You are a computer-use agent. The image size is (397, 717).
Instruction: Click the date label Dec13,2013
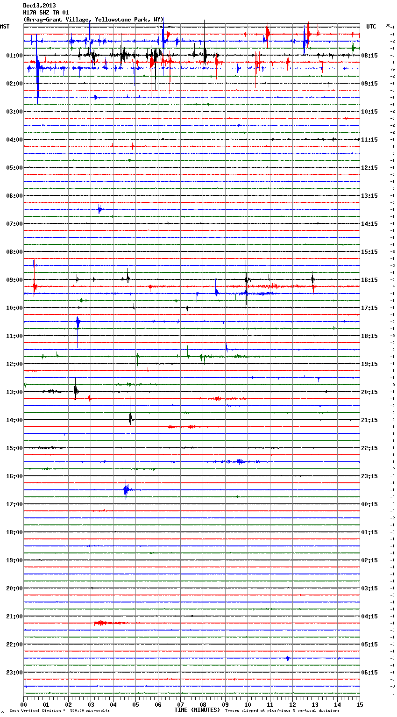coord(39,6)
